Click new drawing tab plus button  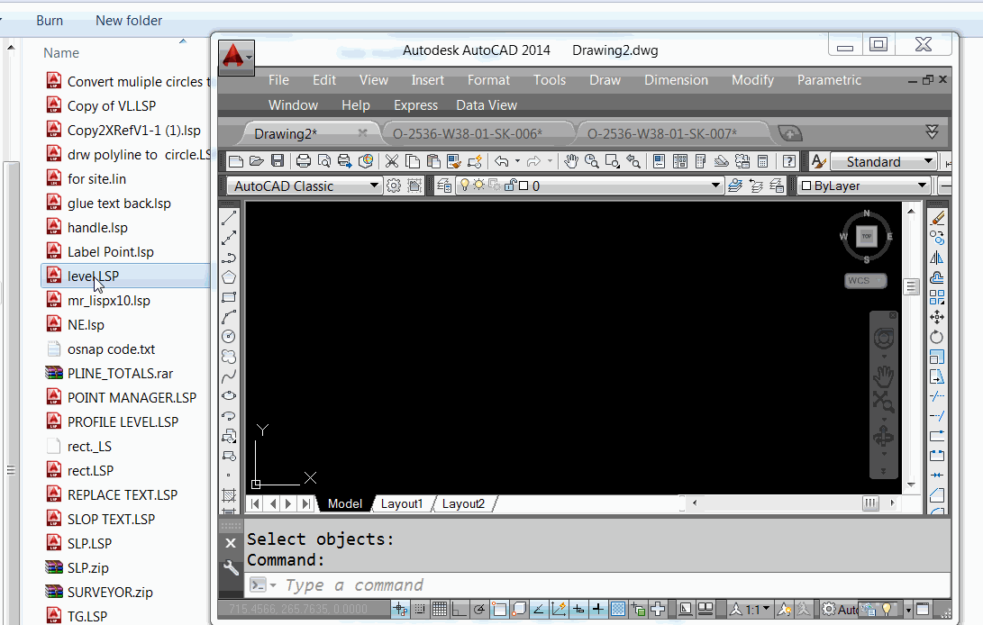pos(790,133)
